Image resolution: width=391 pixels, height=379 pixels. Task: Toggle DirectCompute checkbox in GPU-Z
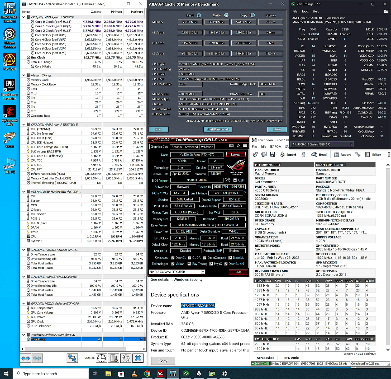click(204, 258)
